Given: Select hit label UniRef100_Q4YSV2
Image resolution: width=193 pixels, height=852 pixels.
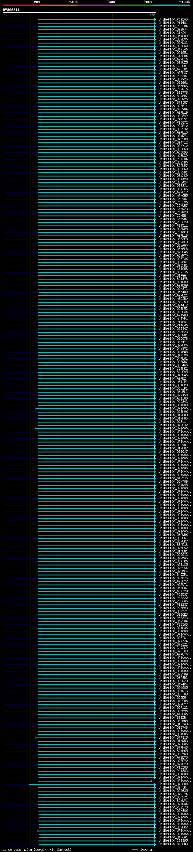Looking at the screenshot, I should click(173, 348).
